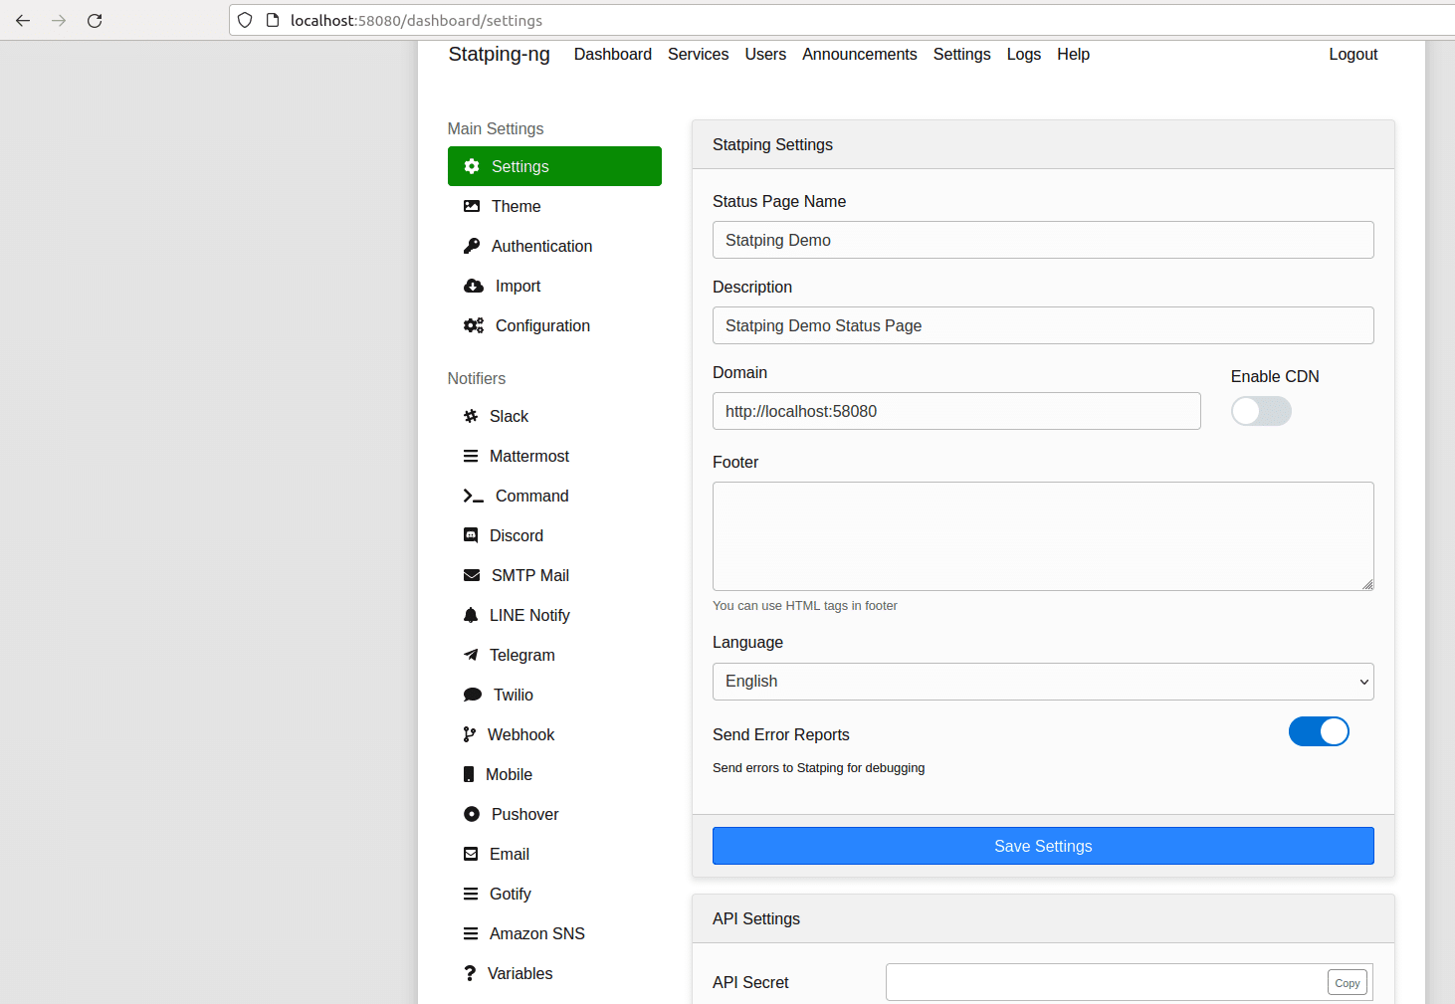This screenshot has height=1004, width=1455.
Task: Select the Telegram paper plane icon
Action: (471, 655)
